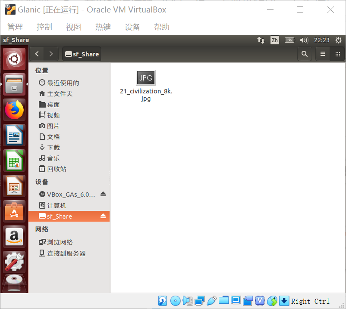Open the 视图 menu in VirtualBox
The image size is (346, 309).
click(74, 27)
